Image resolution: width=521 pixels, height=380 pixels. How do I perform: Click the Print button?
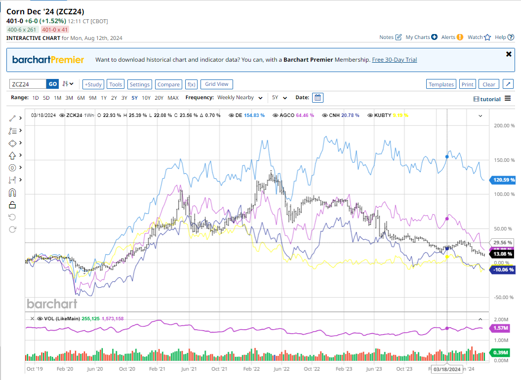(x=467, y=84)
